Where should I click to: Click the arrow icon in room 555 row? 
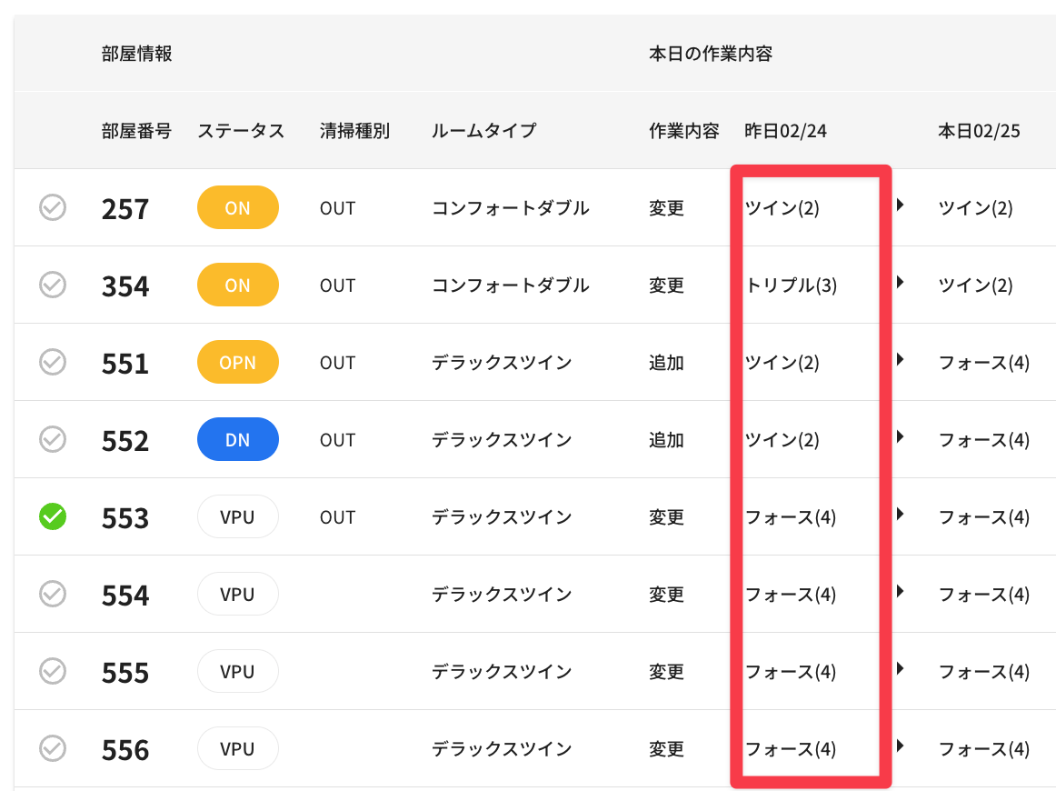point(901,670)
